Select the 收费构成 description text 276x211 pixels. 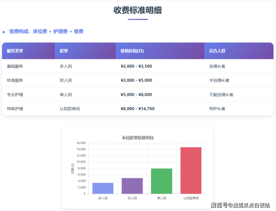[46, 32]
